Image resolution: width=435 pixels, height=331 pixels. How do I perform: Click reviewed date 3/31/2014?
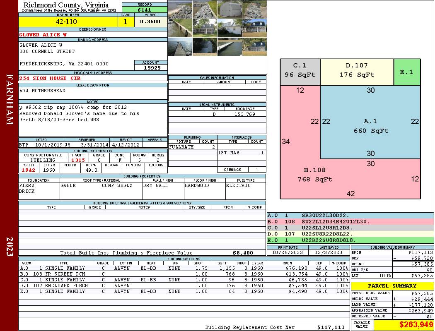[94, 145]
